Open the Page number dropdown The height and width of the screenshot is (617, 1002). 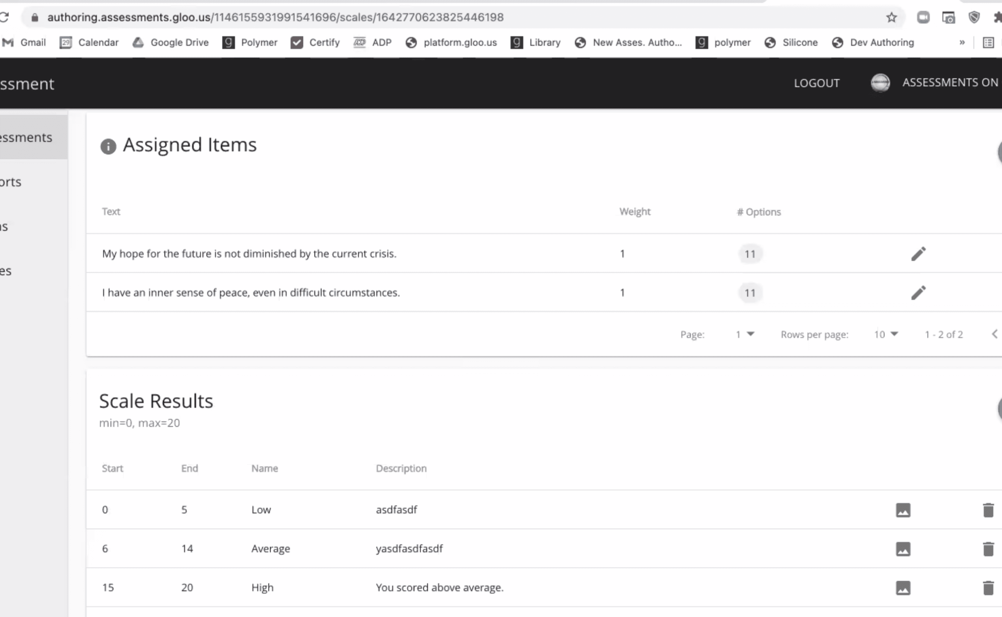pyautogui.click(x=745, y=334)
